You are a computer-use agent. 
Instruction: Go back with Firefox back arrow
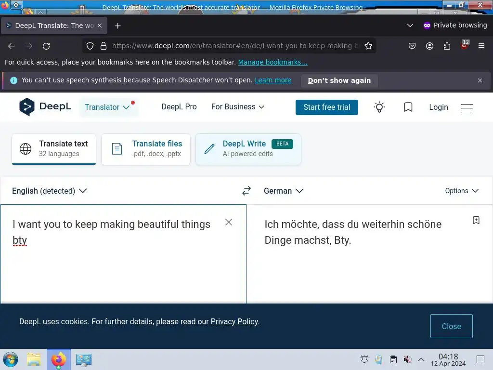tap(12, 46)
